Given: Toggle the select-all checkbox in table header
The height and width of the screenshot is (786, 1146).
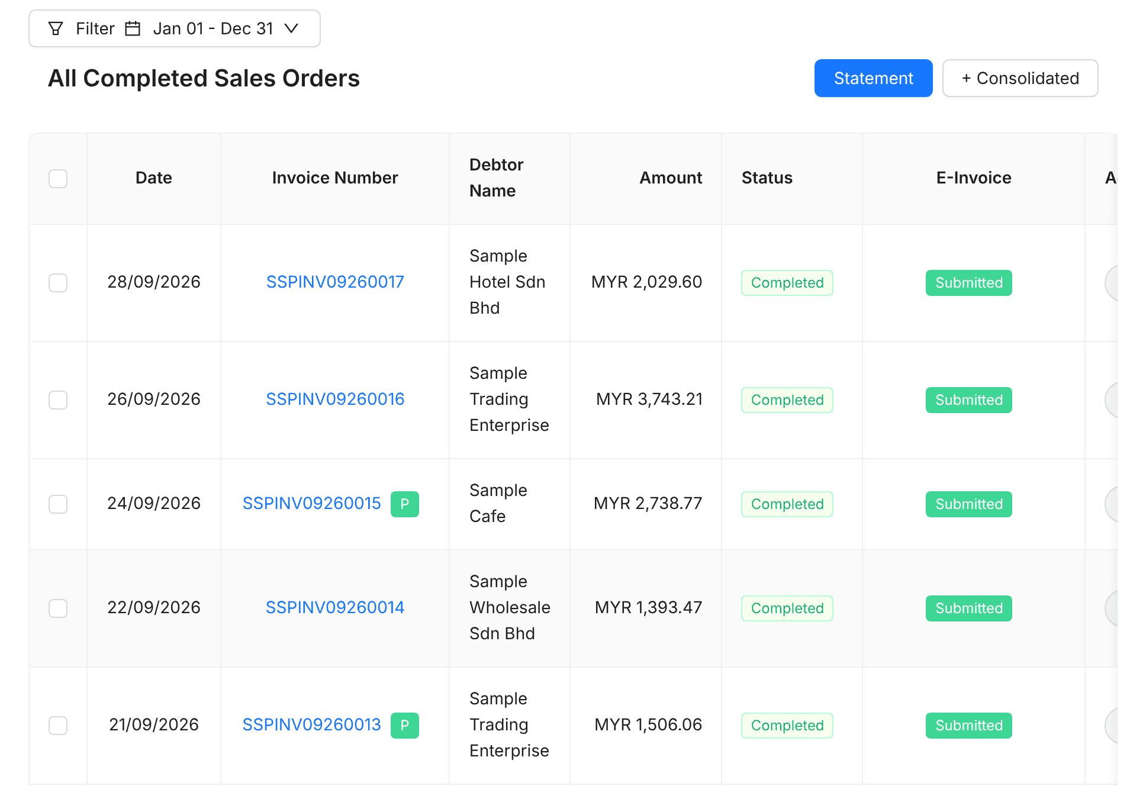Looking at the screenshot, I should click(x=58, y=178).
